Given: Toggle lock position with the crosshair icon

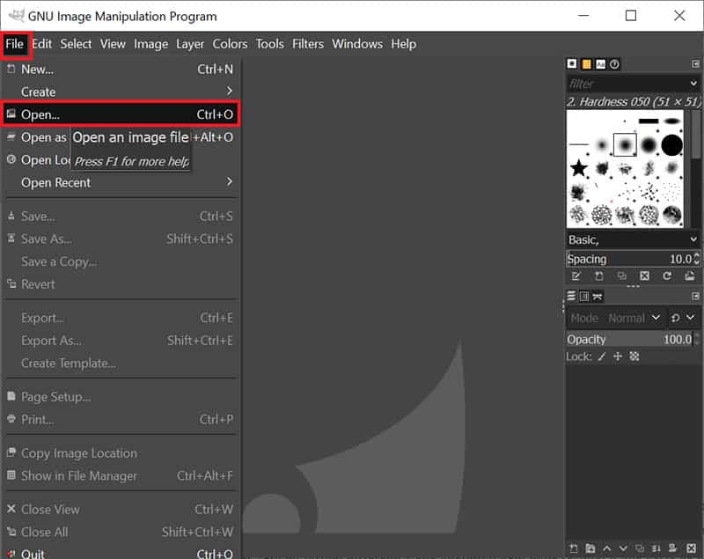Looking at the screenshot, I should (617, 356).
